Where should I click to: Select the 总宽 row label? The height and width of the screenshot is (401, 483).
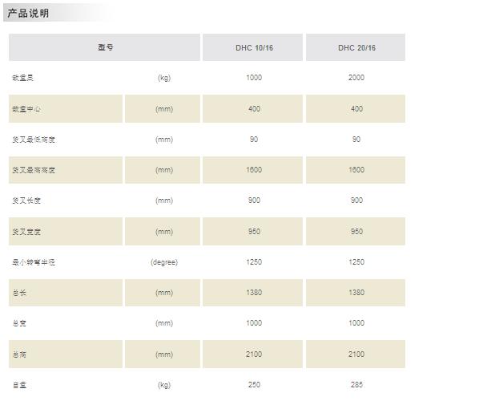(x=19, y=323)
